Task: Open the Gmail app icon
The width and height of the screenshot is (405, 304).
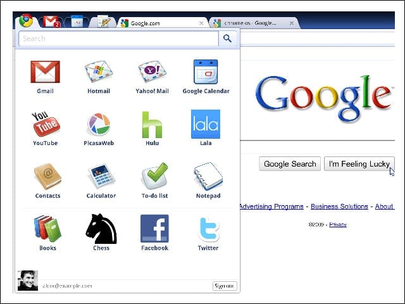Action: pos(45,72)
